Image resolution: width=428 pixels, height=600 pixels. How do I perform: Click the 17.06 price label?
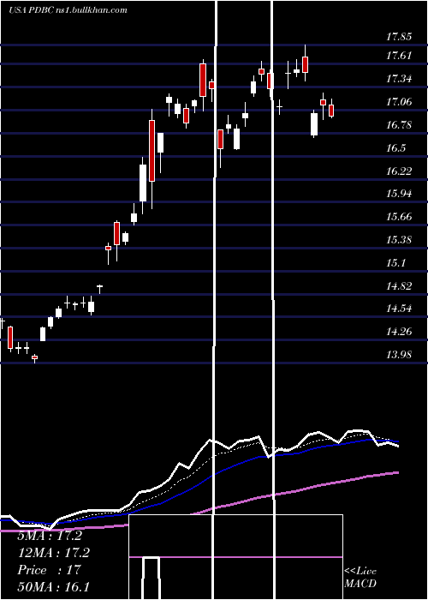pyautogui.click(x=399, y=102)
